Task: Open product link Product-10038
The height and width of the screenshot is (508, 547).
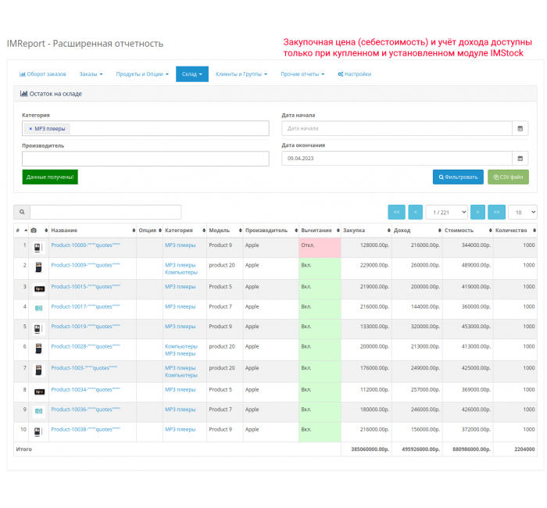Action: [85, 429]
